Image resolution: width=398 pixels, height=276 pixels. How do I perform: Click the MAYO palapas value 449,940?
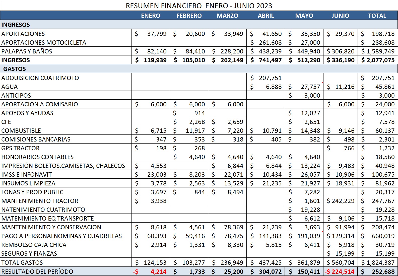point(309,51)
